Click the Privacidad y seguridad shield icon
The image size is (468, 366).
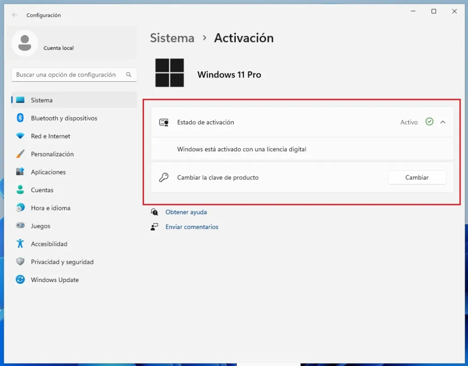pos(20,261)
